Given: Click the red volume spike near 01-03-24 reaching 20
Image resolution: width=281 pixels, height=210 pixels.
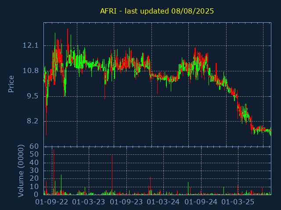Looking at the screenshot, I should [150, 185].
